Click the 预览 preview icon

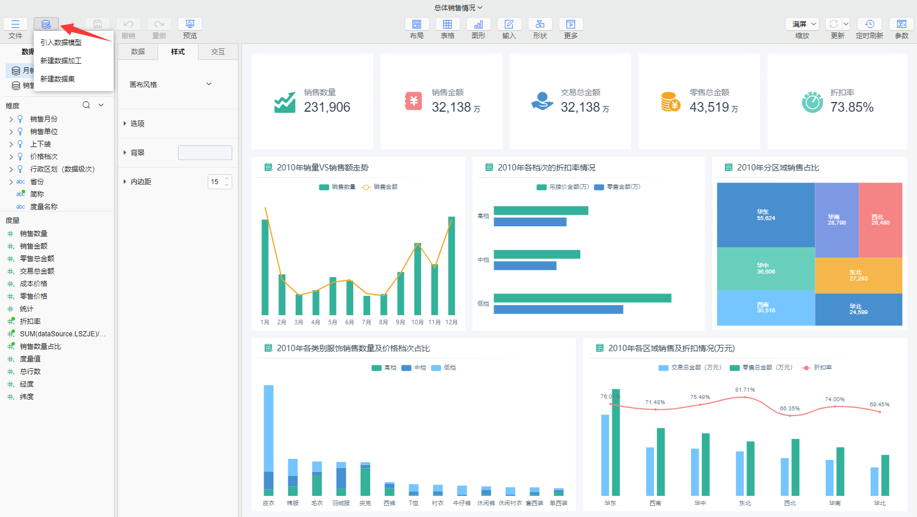[190, 24]
